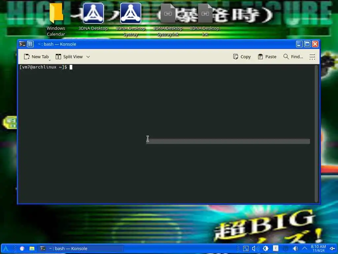Image resolution: width=338 pixels, height=254 pixels.
Task: Open the 3DNA Desktop.lnk file icon
Action: pyautogui.click(x=205, y=20)
